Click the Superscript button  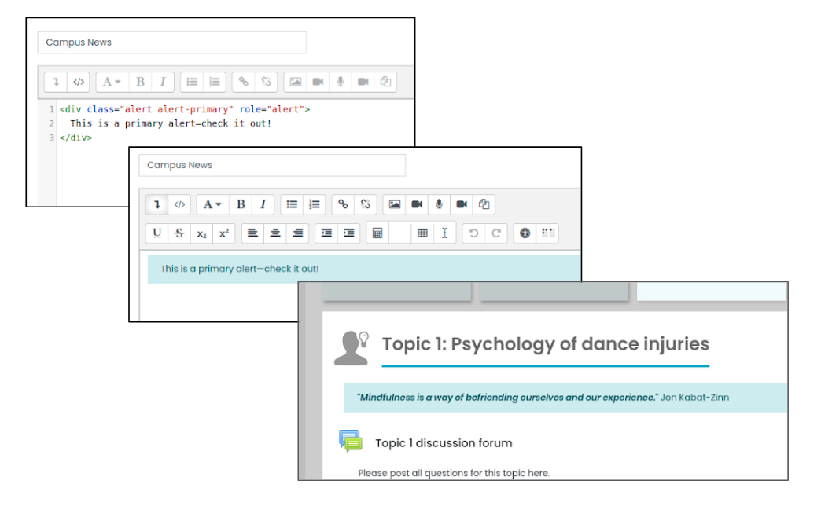(224, 233)
